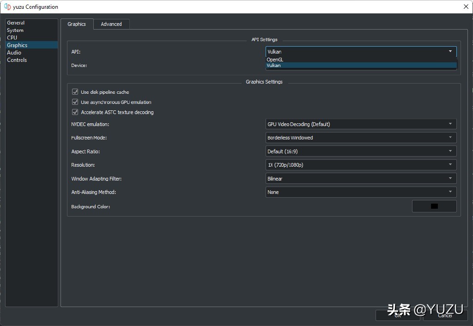The width and height of the screenshot is (473, 326).
Task: Disable Use asynchronous GPU emulation
Action: [x=75, y=102]
